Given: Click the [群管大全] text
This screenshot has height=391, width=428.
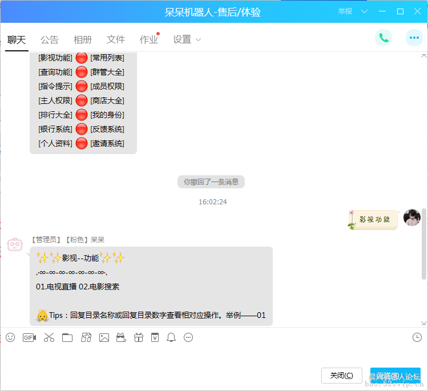Looking at the screenshot, I should (x=107, y=72).
